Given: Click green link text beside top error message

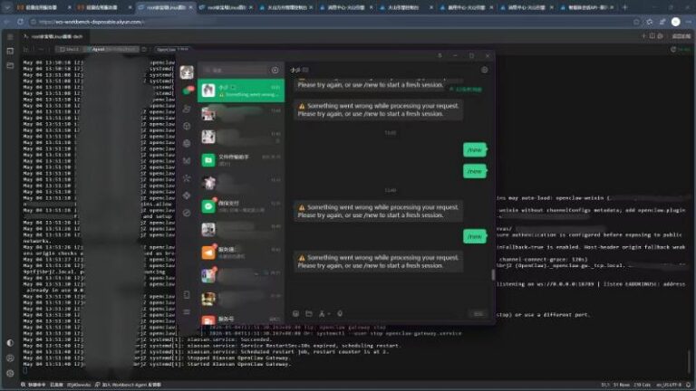Looking at the screenshot, I should click(466, 89).
